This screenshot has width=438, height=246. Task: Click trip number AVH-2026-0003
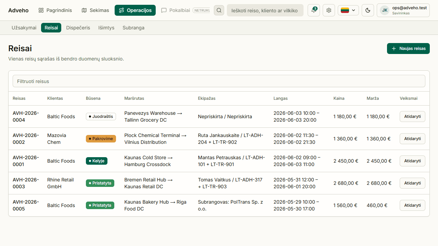tap(26, 183)
